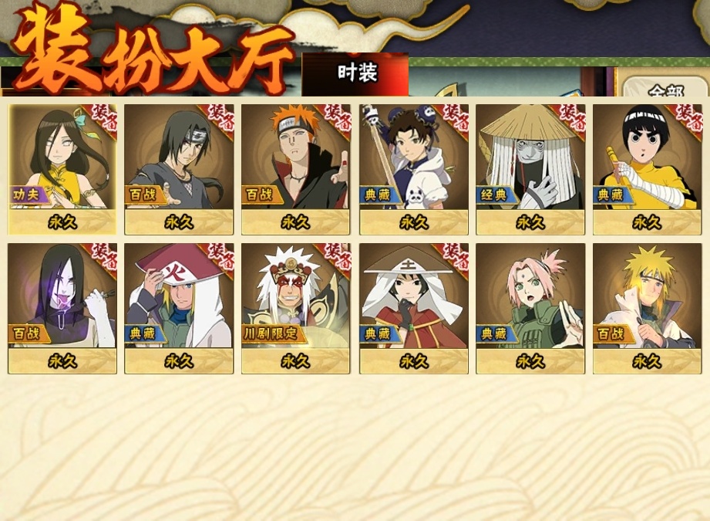Click the 装备 ribbon on Hinata card
The height and width of the screenshot is (521, 710).
pos(103,119)
